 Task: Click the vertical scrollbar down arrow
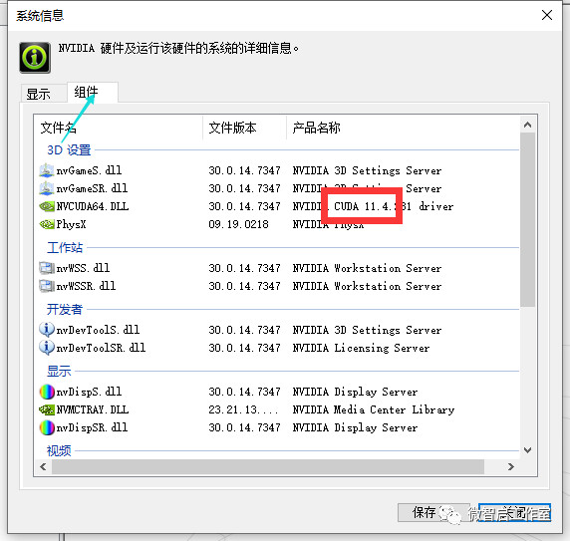tap(528, 450)
